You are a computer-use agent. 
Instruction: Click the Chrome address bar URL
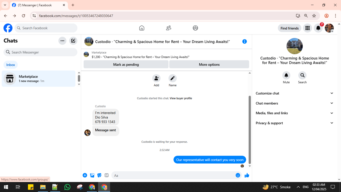76,16
